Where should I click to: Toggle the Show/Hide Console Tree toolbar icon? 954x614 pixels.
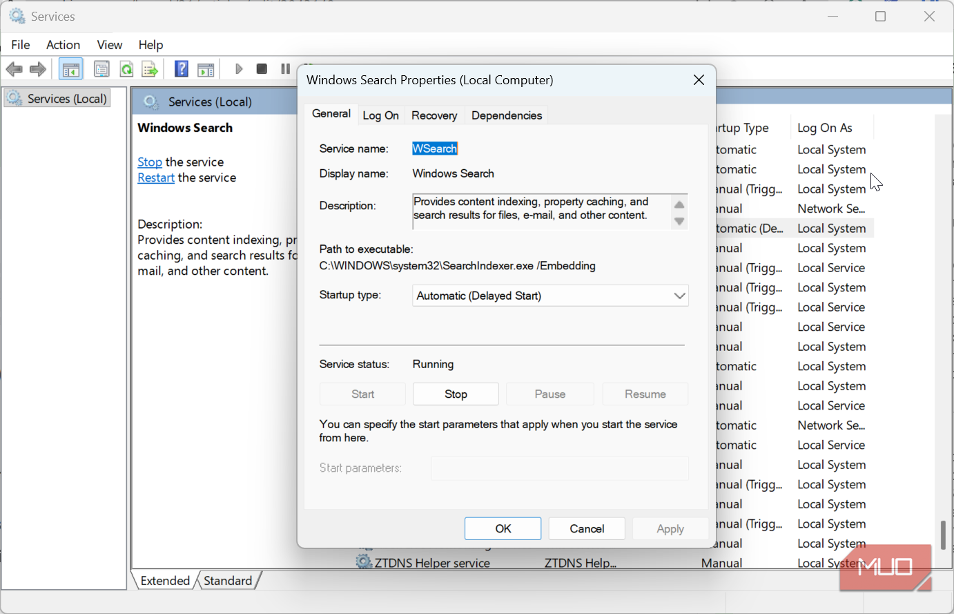(70, 69)
